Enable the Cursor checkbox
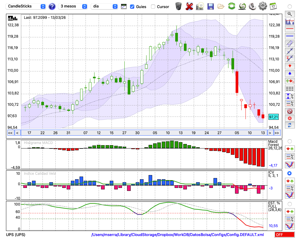The image size is (299, 239). (x=153, y=7)
